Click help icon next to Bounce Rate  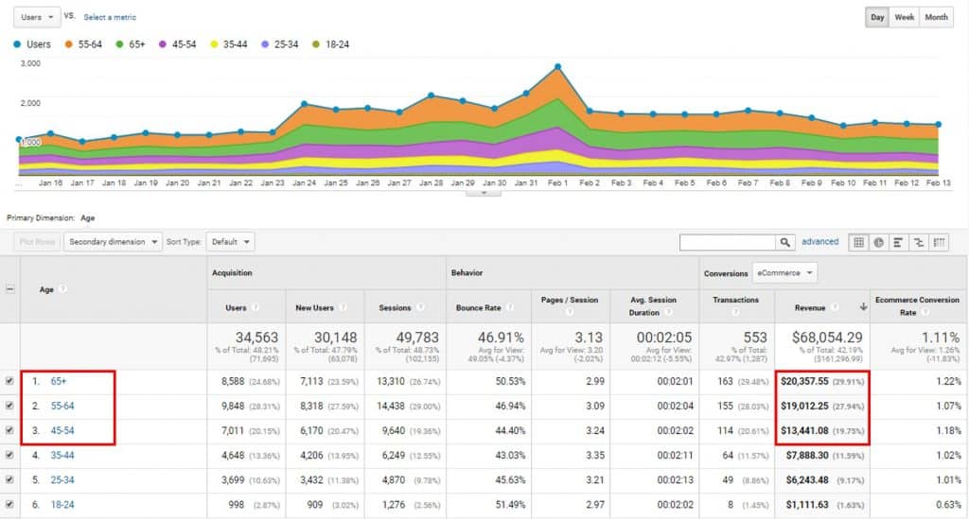(506, 306)
